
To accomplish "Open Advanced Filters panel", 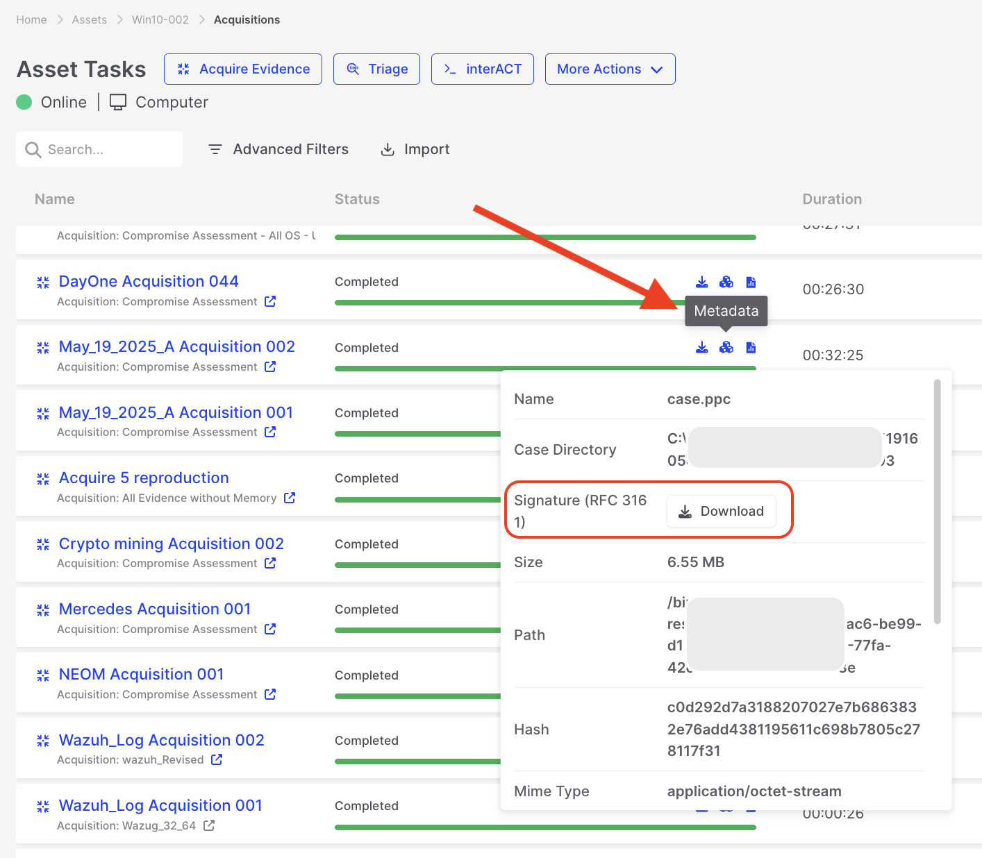I will click(x=278, y=149).
